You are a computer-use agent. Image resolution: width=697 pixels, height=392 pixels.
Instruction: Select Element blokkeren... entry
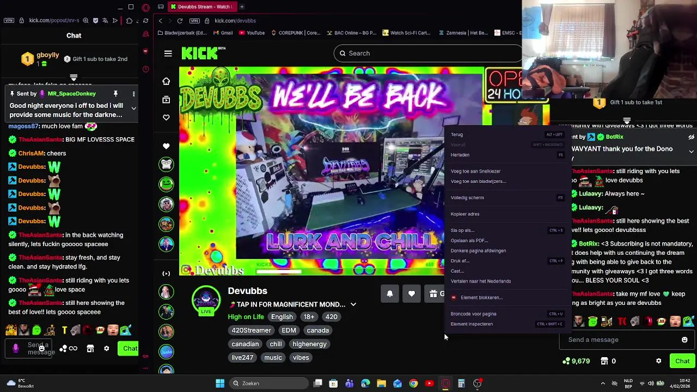506,297
